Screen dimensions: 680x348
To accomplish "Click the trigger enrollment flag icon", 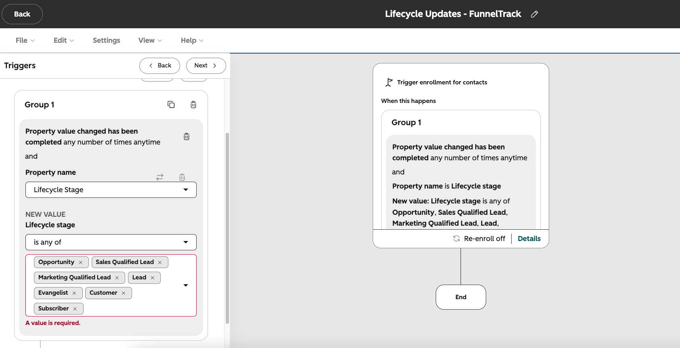I will point(389,82).
